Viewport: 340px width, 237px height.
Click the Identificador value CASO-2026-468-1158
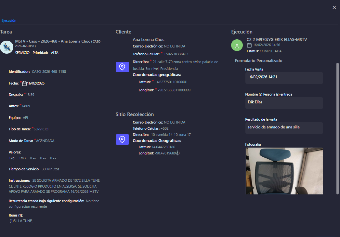[49, 72]
